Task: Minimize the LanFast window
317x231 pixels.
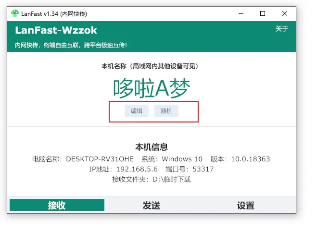Action: (x=241, y=14)
